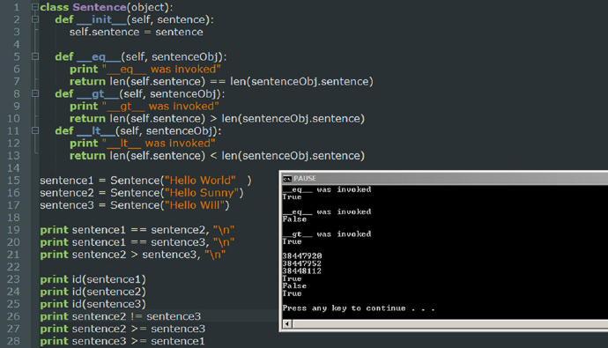The image size is (608, 348).
Task: Click line number 1 in the gutter
Action: click(x=16, y=7)
